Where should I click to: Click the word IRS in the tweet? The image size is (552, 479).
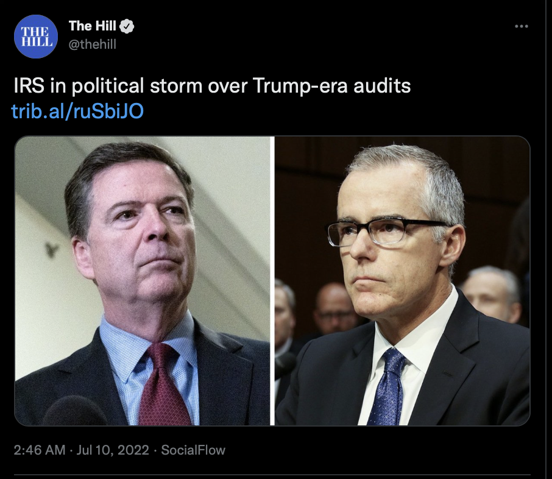click(29, 86)
